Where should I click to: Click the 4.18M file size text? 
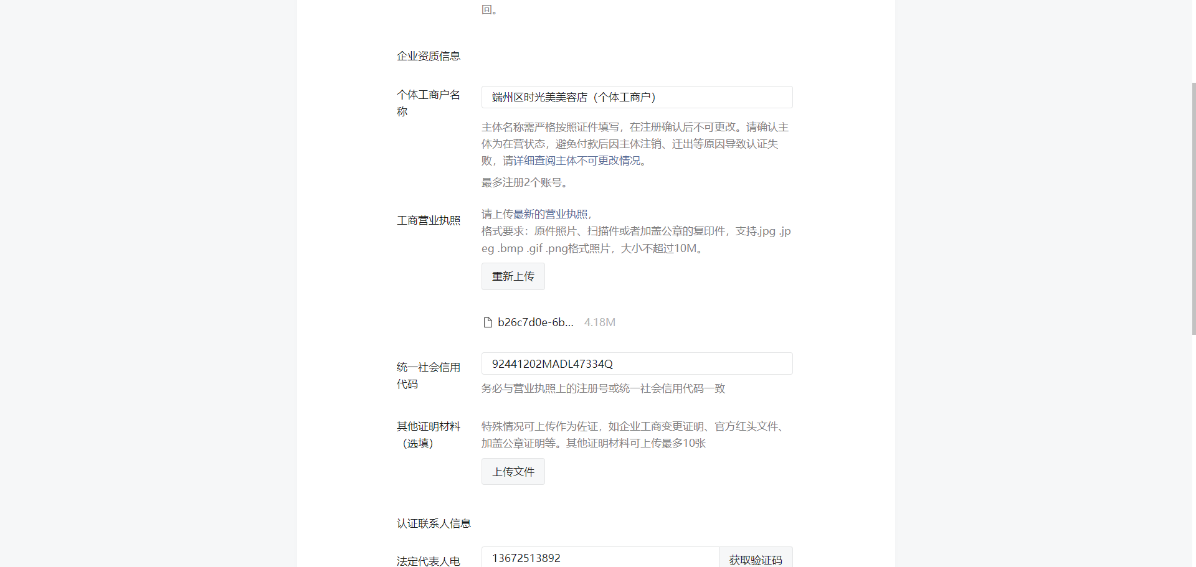click(599, 322)
